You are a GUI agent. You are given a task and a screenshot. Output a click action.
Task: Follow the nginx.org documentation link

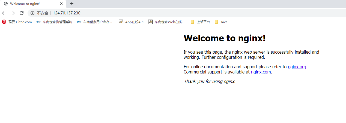click(297, 67)
